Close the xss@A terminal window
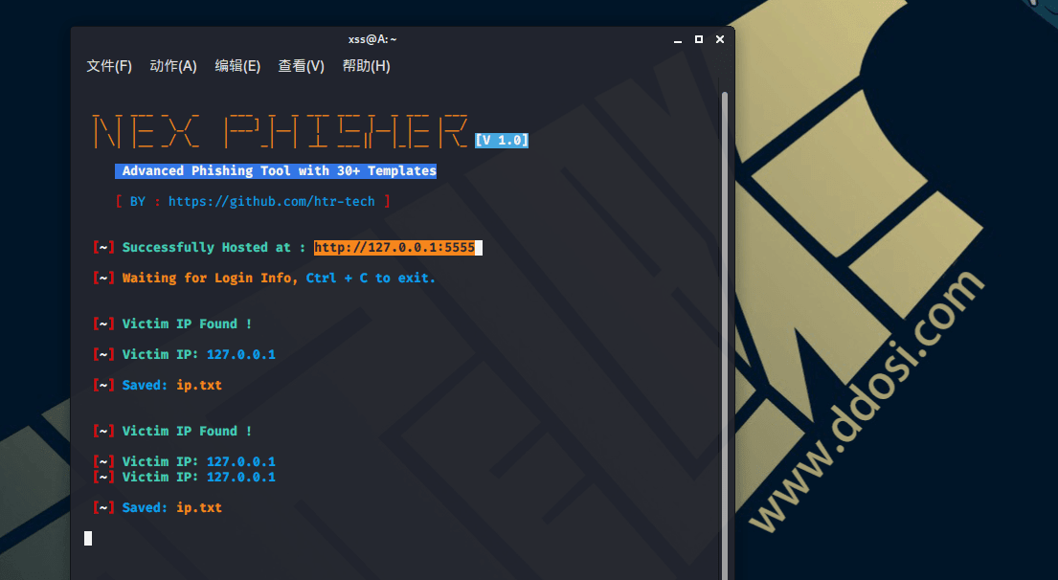Screen dimensions: 1058x580 [x=720, y=39]
